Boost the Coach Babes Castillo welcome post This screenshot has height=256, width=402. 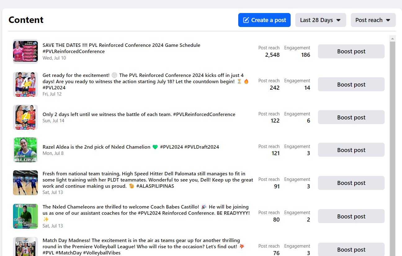pyautogui.click(x=351, y=216)
